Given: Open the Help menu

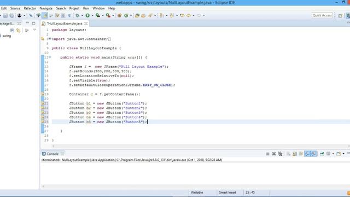Looking at the screenshot, I should point(112,8).
